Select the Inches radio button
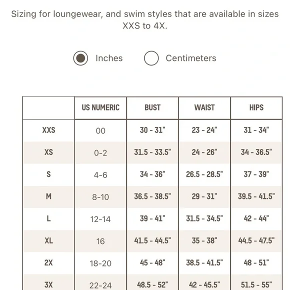The height and width of the screenshot is (290, 290). coord(80,58)
